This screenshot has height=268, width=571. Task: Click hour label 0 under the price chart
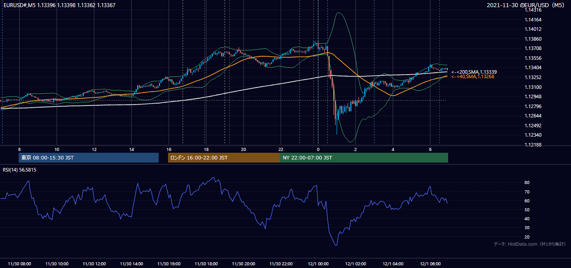coord(318,150)
